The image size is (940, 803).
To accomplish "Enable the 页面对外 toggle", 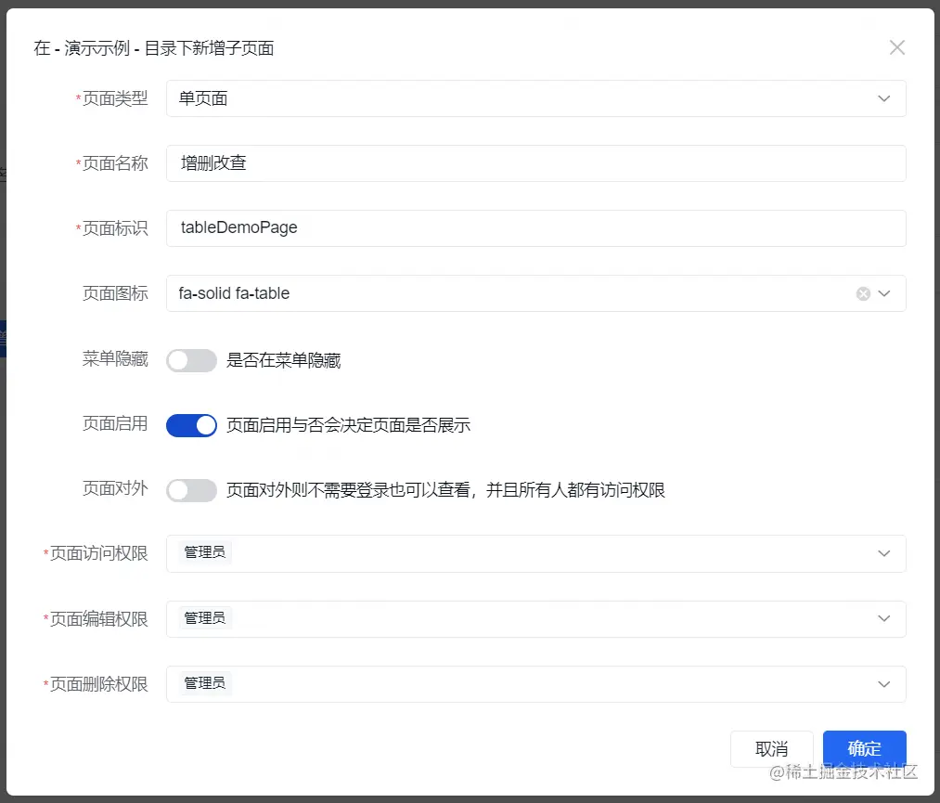I will click(191, 489).
